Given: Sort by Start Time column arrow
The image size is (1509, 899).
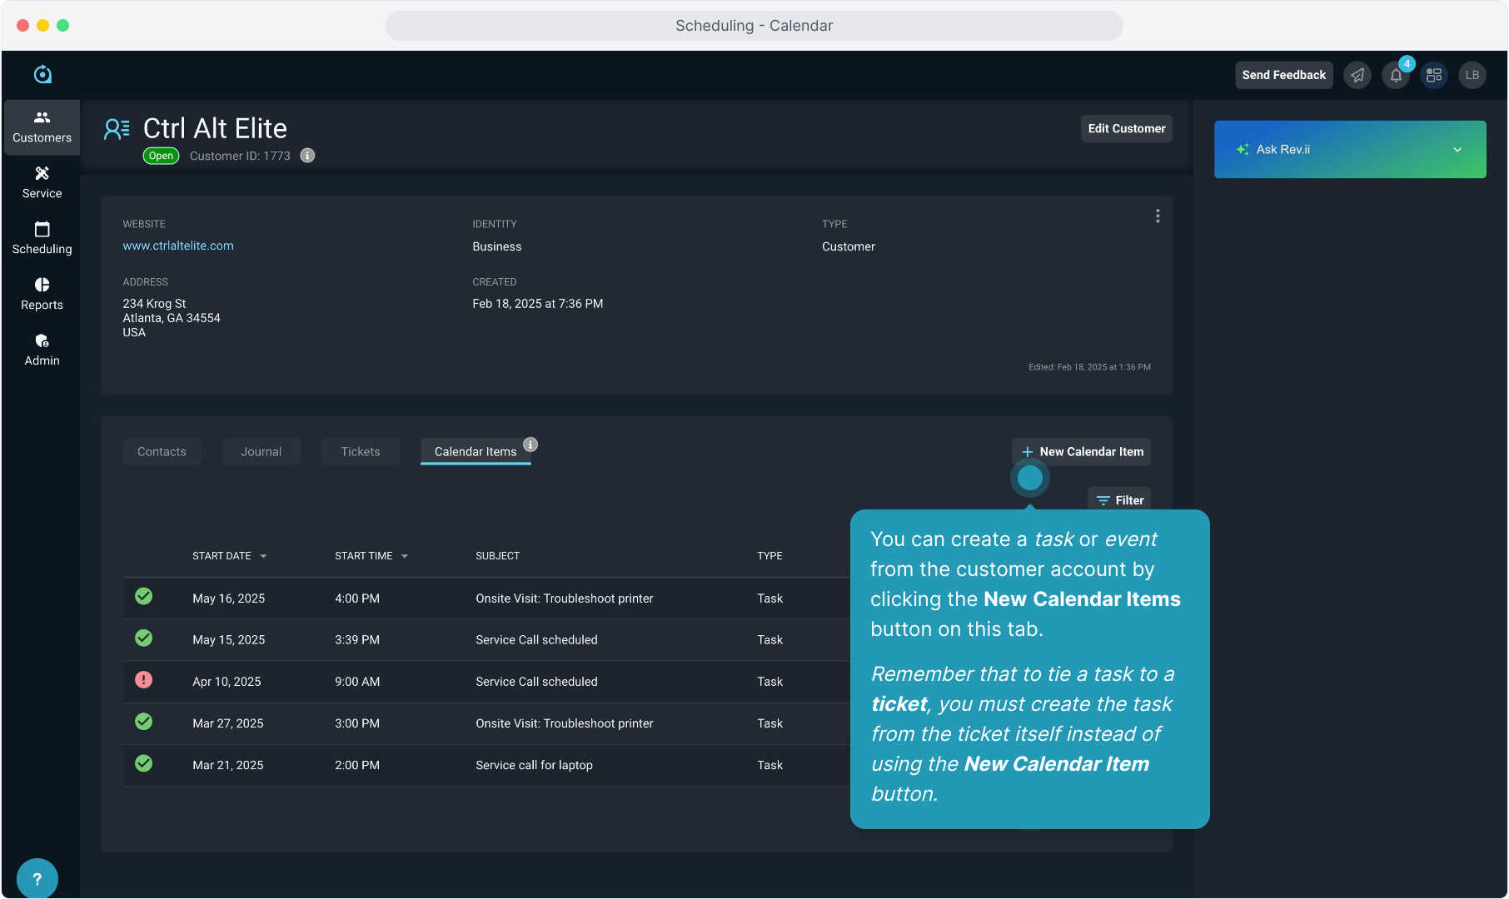Looking at the screenshot, I should (x=405, y=556).
